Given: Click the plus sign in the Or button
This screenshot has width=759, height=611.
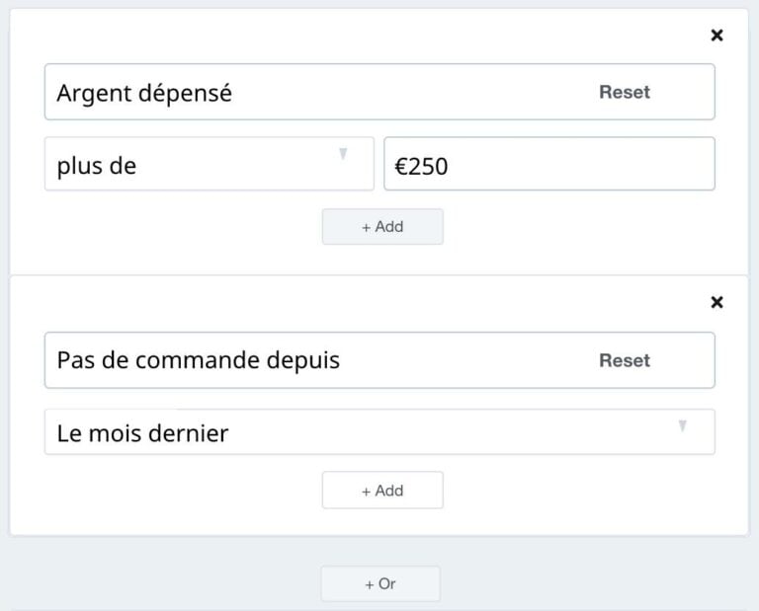Looking at the screenshot, I should (x=370, y=585).
